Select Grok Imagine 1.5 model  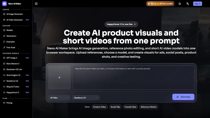point(16,75)
